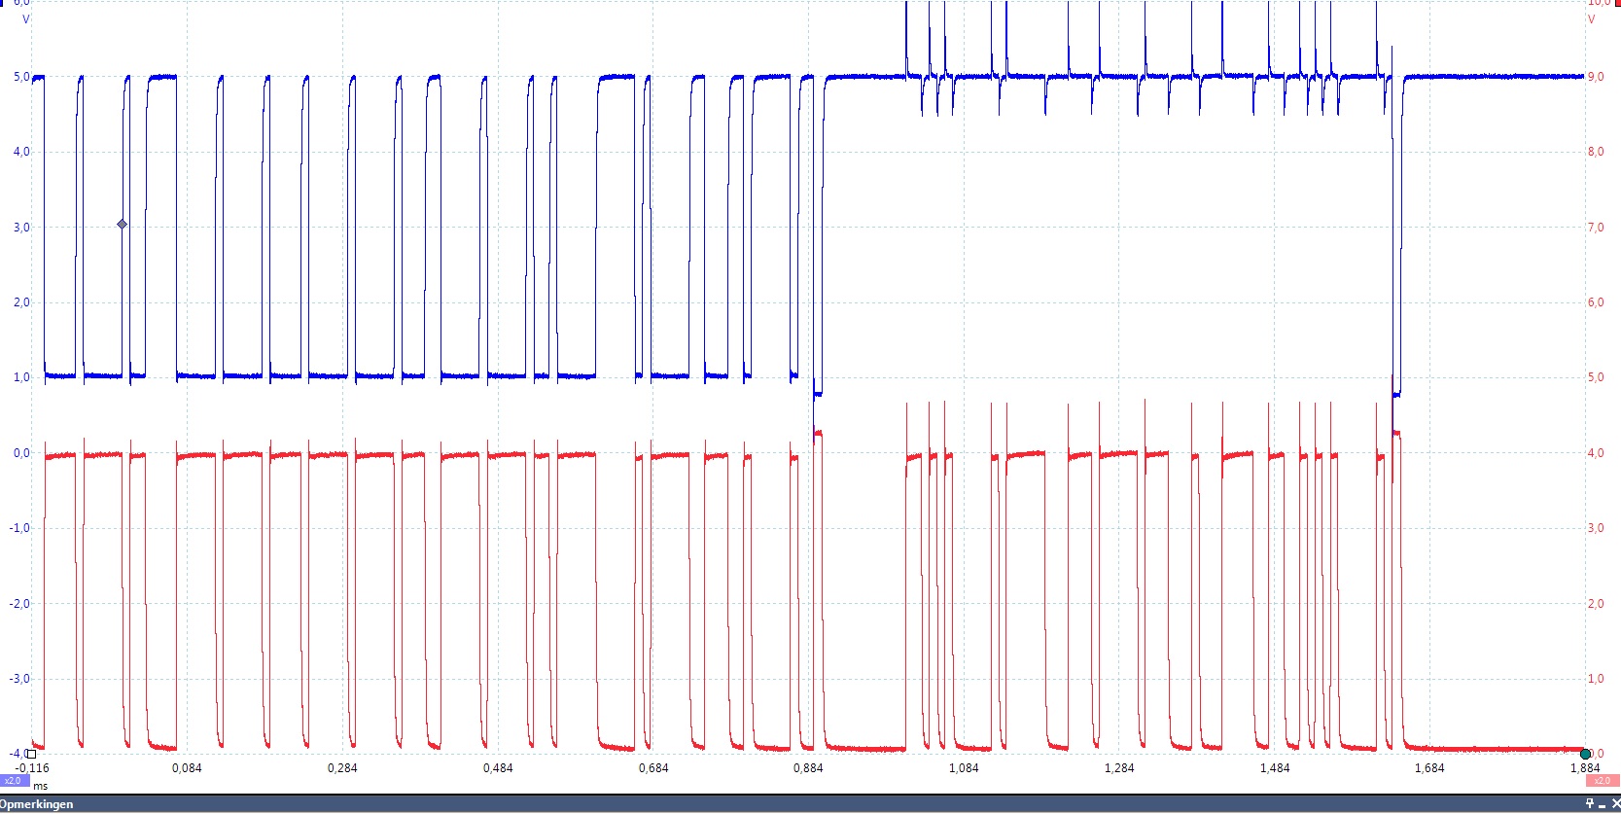Viewport: 1621px width, 814px height.
Task: Click the red V unit label
Action: (x=1592, y=18)
